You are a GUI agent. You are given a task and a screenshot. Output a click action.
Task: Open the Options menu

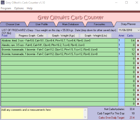click(x=19, y=8)
